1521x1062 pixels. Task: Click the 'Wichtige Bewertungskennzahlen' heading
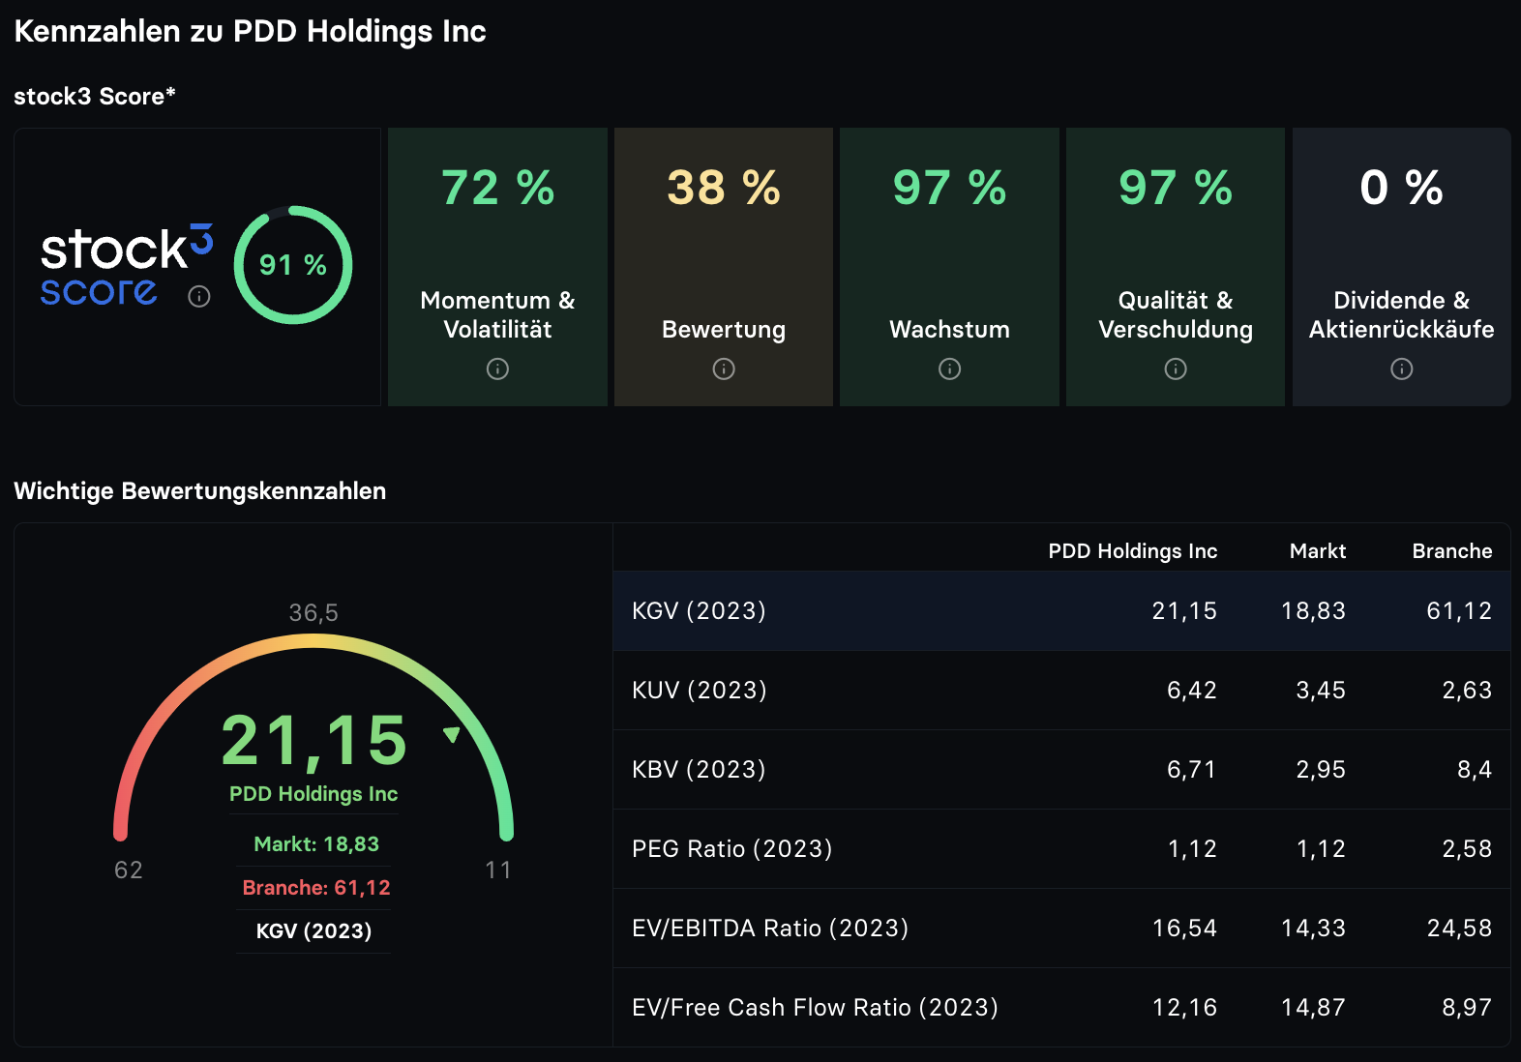pyautogui.click(x=200, y=490)
